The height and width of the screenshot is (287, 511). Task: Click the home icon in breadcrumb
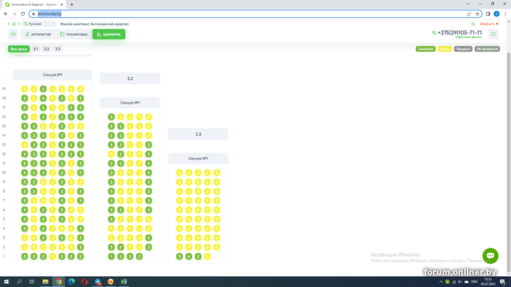(15, 24)
